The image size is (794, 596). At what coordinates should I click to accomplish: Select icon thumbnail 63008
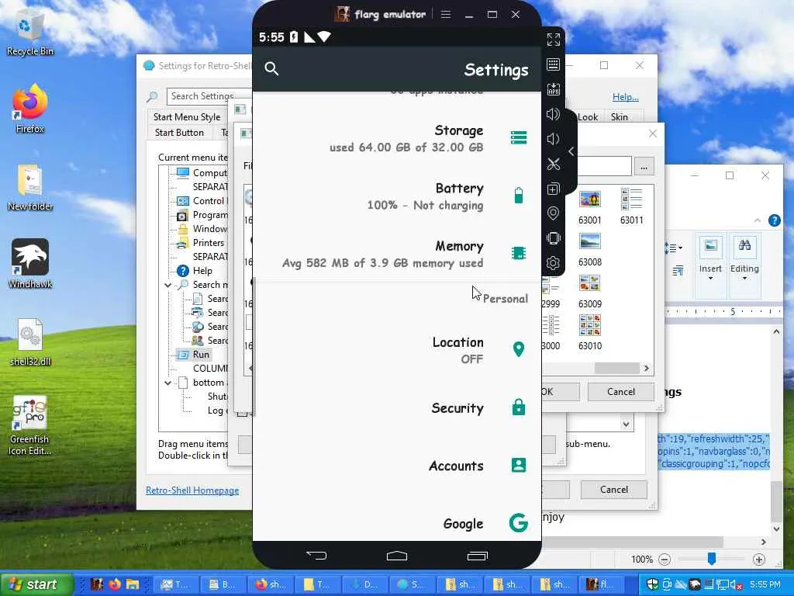(590, 250)
